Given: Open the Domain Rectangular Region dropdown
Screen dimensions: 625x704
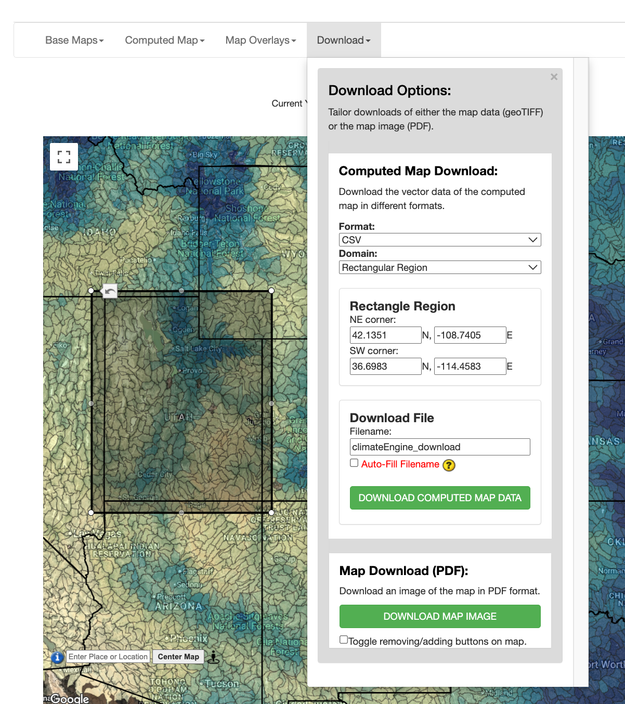Looking at the screenshot, I should click(440, 267).
